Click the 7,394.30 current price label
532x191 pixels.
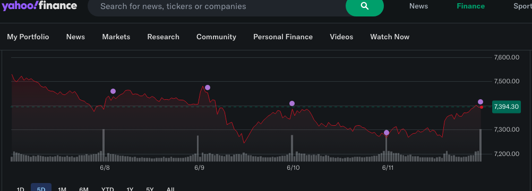[x=506, y=107]
